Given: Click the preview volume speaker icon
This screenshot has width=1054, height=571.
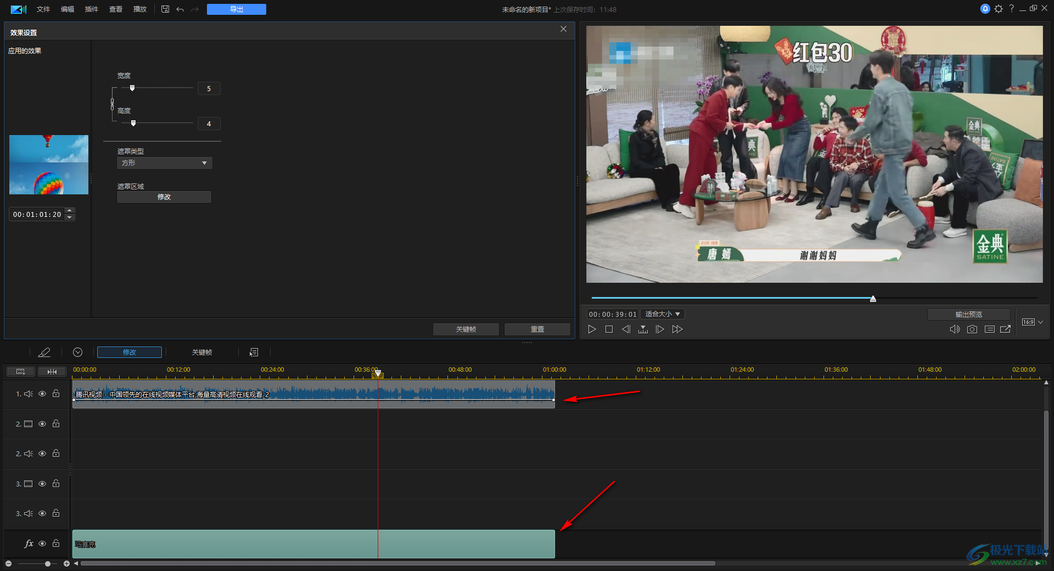Looking at the screenshot, I should pyautogui.click(x=955, y=329).
